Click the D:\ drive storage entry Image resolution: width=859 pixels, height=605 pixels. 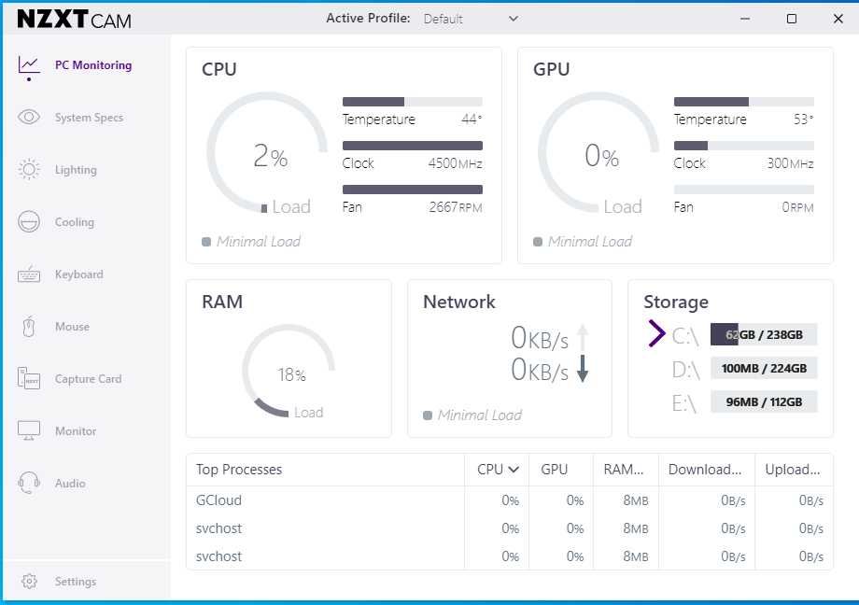click(x=685, y=369)
